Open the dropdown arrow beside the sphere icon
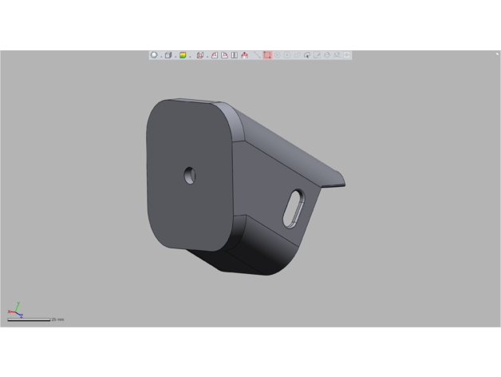This screenshot has height=377, width=501. click(161, 56)
